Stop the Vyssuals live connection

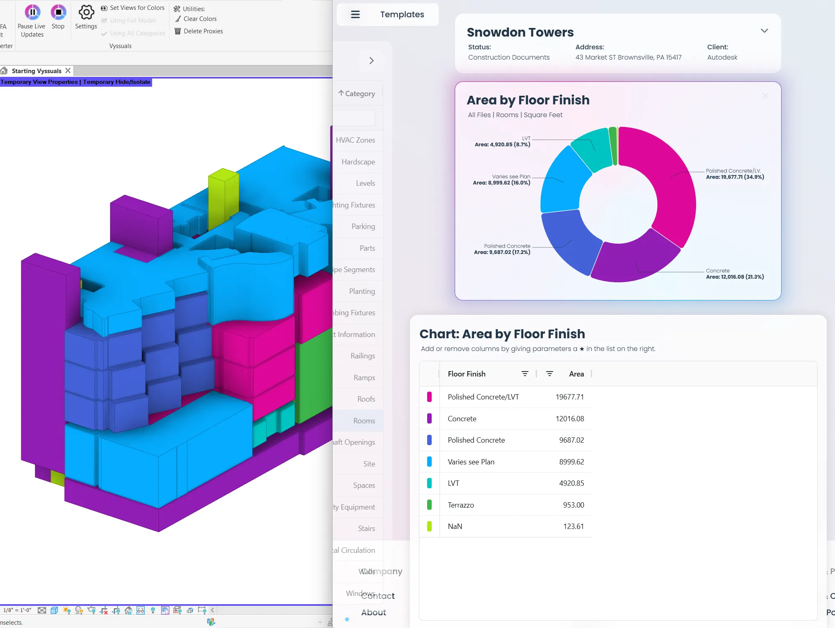(x=58, y=12)
